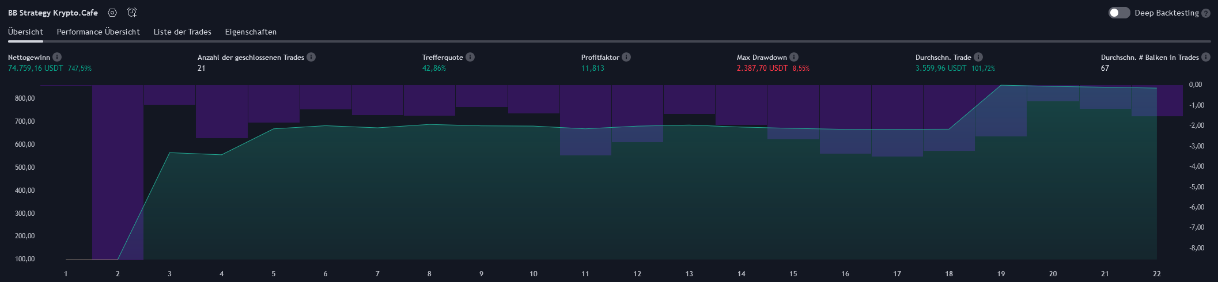Click info icon beside Nettogewinn
This screenshot has height=282, width=1218.
pos(57,57)
